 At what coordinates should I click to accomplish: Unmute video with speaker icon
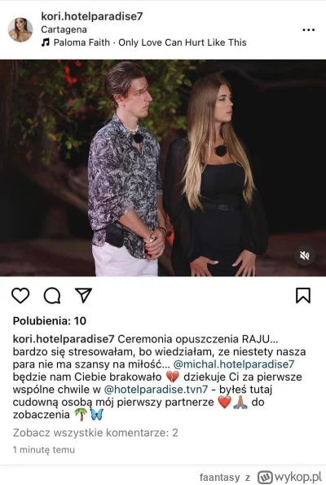click(305, 255)
